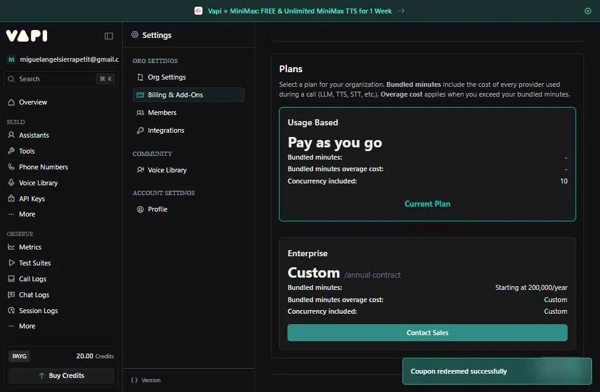Expand More under the Build section
The image size is (600, 392).
tap(27, 214)
